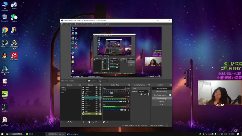
Task: Move scene up in Scenes list
Action: 68,122
